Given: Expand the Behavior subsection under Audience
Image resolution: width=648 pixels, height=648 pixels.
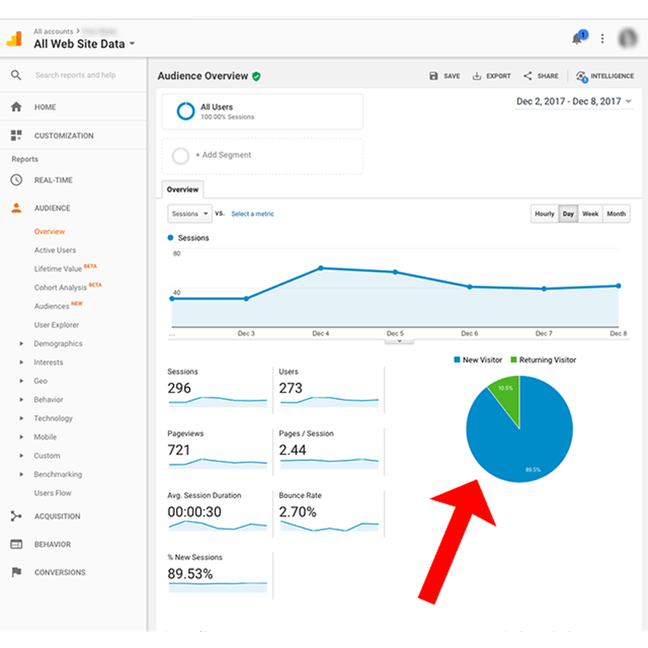Looking at the screenshot, I should [21, 399].
